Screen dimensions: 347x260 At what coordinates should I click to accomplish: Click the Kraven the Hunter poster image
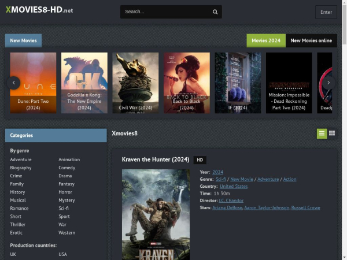pyautogui.click(x=156, y=214)
